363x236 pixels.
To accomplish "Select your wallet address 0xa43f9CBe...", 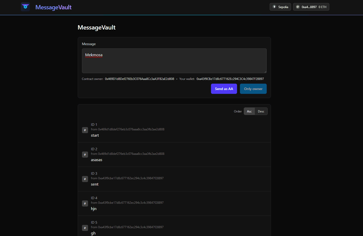I will click(230, 79).
